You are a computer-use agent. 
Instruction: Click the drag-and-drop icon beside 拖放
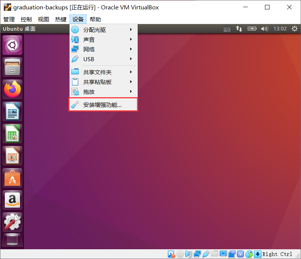tap(75, 92)
